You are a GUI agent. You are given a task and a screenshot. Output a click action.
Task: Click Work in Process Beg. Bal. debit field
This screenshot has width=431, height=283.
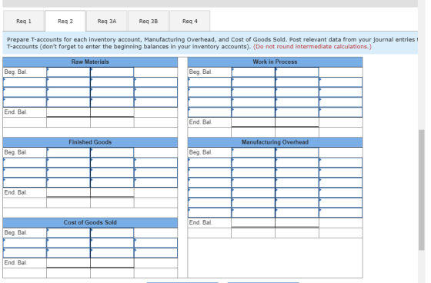[253, 72]
